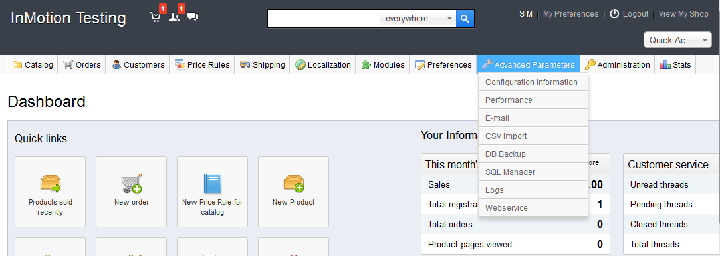
Task: Click the Sales row label
Action: [439, 184]
